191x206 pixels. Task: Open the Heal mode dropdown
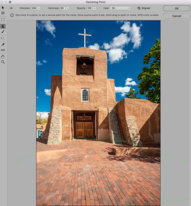pyautogui.click(x=120, y=8)
